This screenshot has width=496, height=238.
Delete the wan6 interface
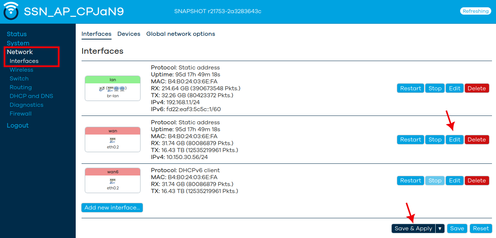click(x=477, y=180)
